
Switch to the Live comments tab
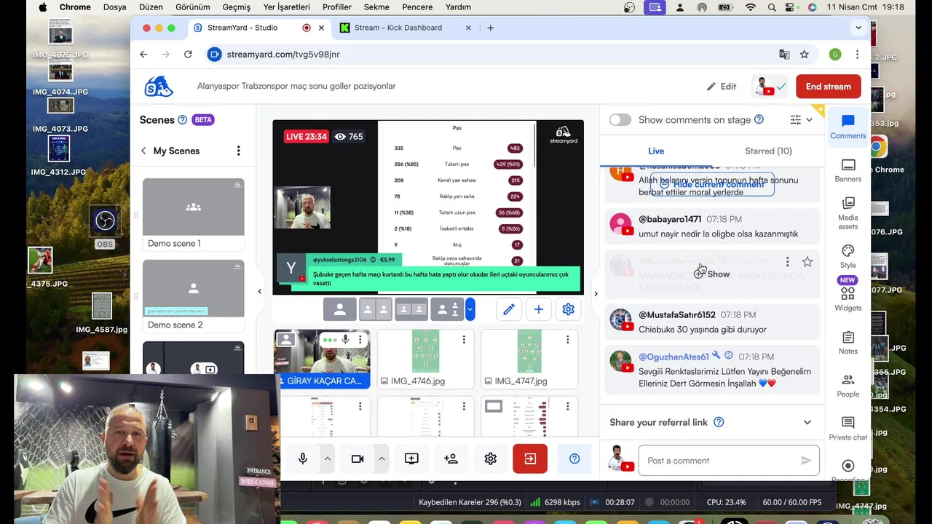coord(656,151)
